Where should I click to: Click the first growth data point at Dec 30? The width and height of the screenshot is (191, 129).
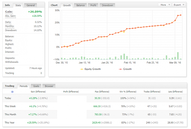[62, 47]
